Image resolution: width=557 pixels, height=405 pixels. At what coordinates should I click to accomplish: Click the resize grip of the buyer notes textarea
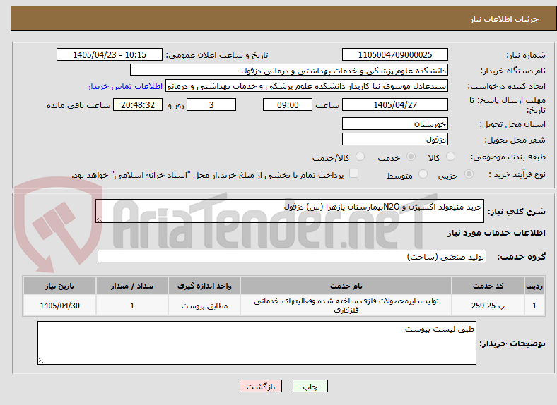pos(41,361)
